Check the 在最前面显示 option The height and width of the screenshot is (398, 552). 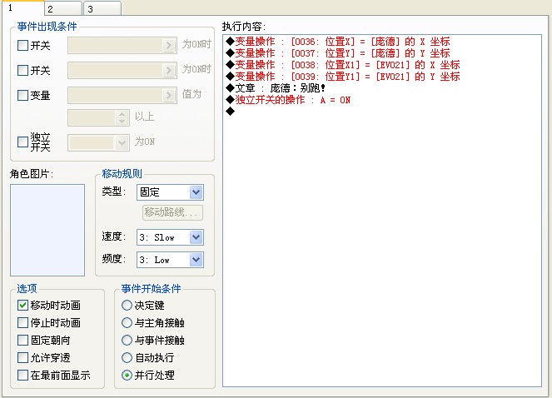point(22,376)
